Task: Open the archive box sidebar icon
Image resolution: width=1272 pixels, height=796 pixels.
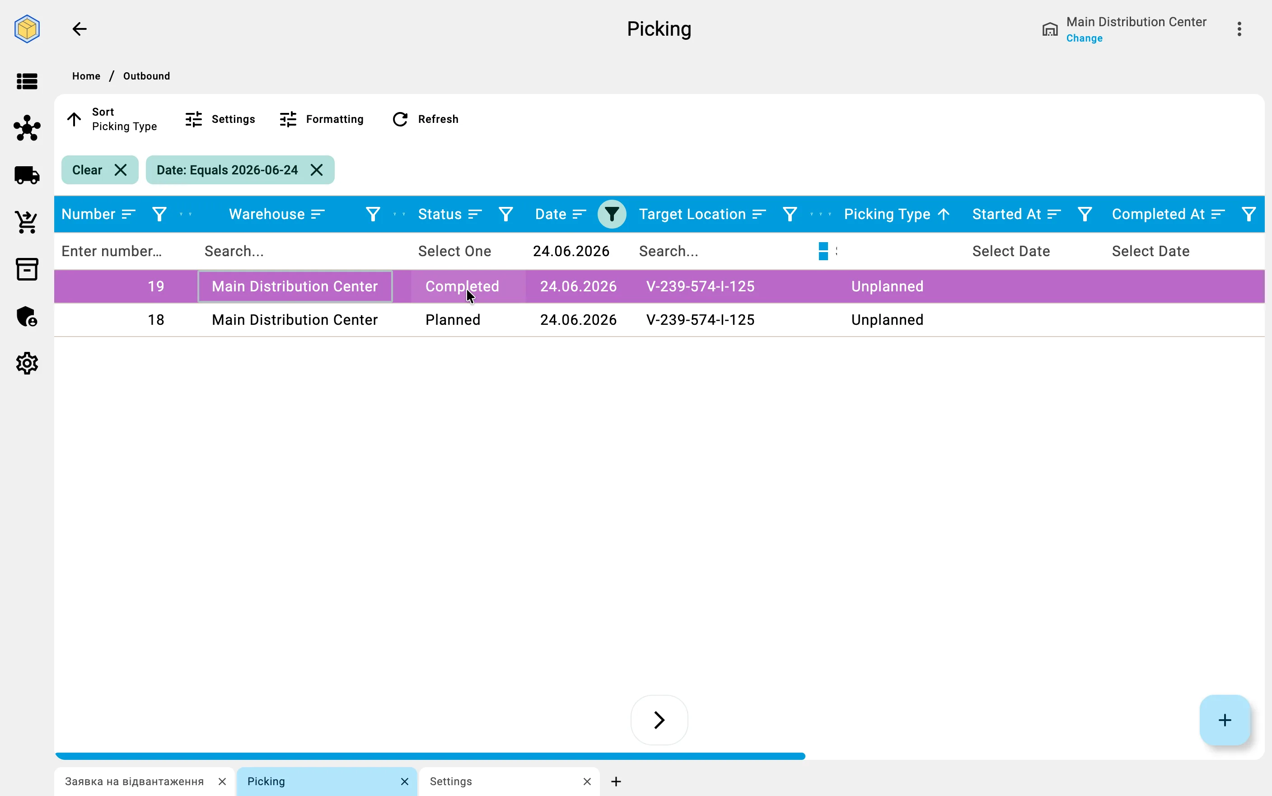Action: click(x=27, y=269)
